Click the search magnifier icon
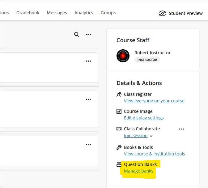 click(x=77, y=34)
